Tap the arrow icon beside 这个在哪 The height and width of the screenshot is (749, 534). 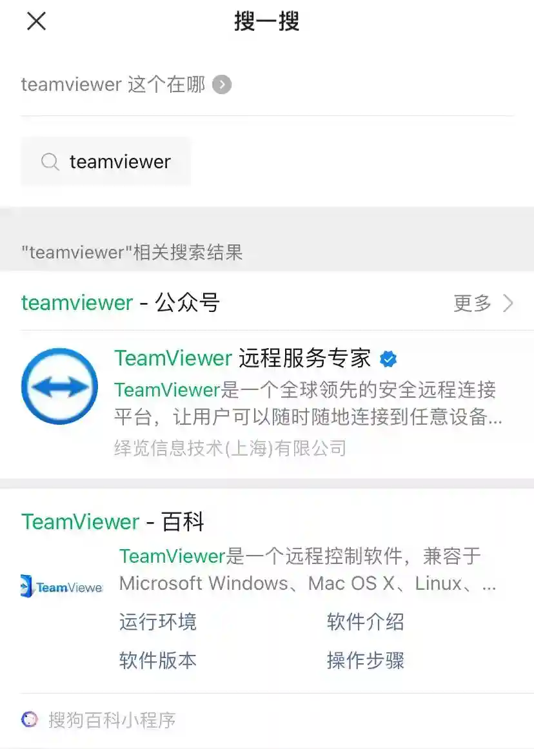tap(222, 84)
